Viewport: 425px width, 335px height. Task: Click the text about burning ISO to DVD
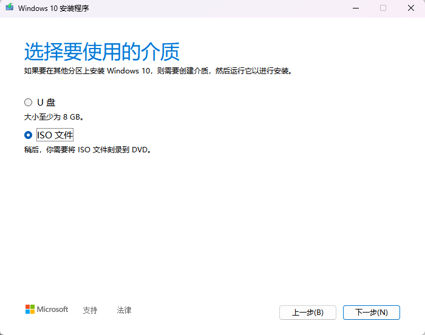88,150
